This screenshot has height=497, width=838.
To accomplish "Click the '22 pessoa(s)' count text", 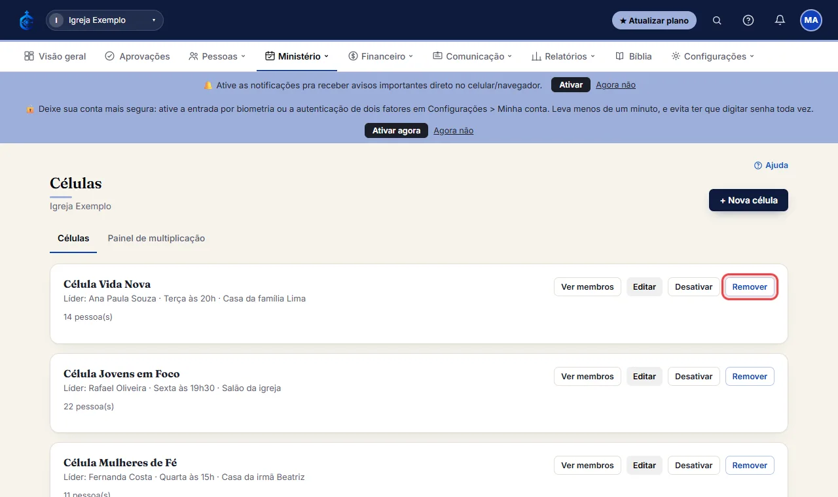I will tap(88, 407).
